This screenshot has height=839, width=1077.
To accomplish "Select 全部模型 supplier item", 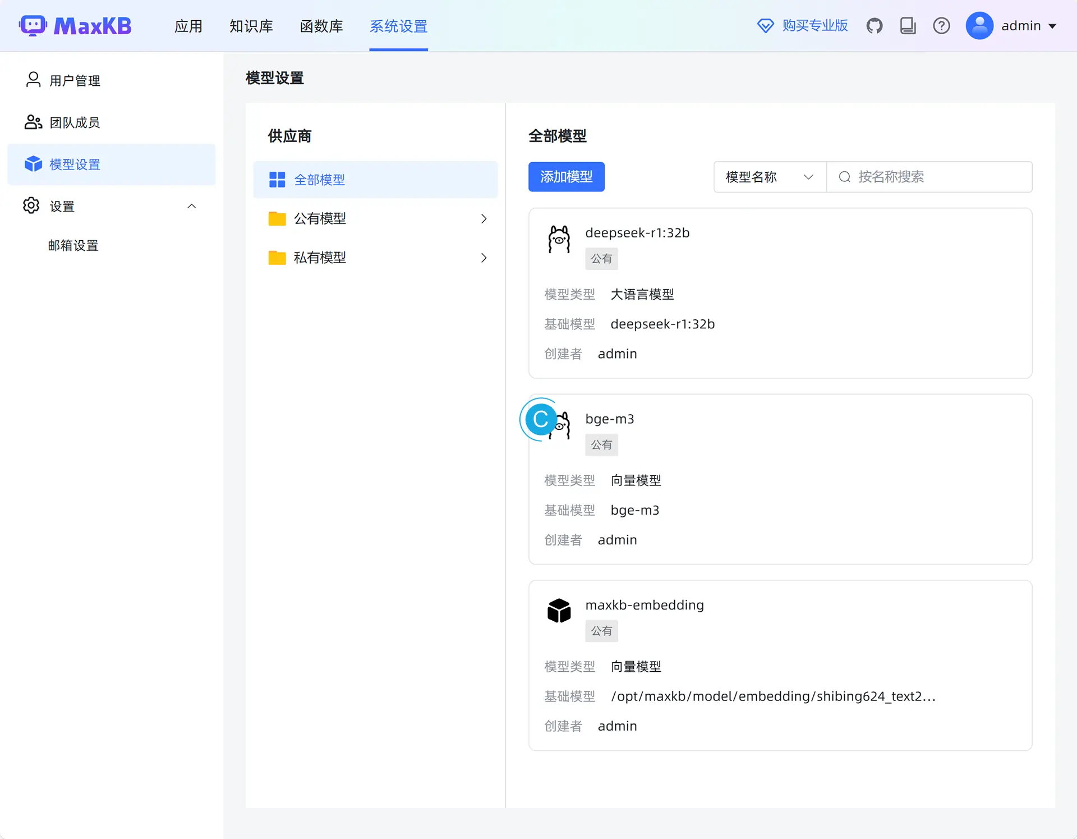I will 375,180.
